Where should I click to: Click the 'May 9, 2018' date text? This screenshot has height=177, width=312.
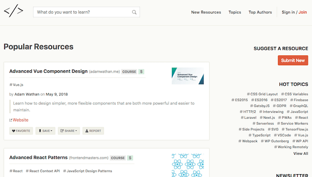pyautogui.click(x=57, y=94)
